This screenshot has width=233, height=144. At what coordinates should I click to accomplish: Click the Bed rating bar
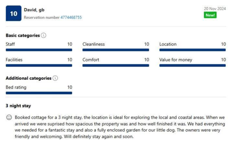point(39,93)
